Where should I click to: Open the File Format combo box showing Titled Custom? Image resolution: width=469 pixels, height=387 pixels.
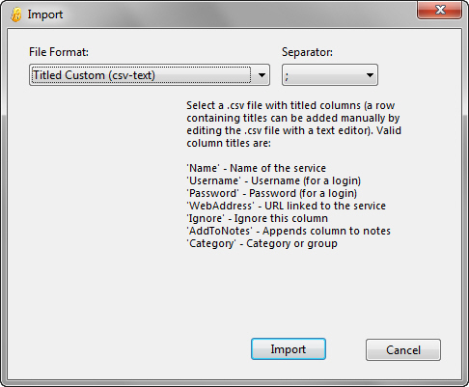click(150, 75)
